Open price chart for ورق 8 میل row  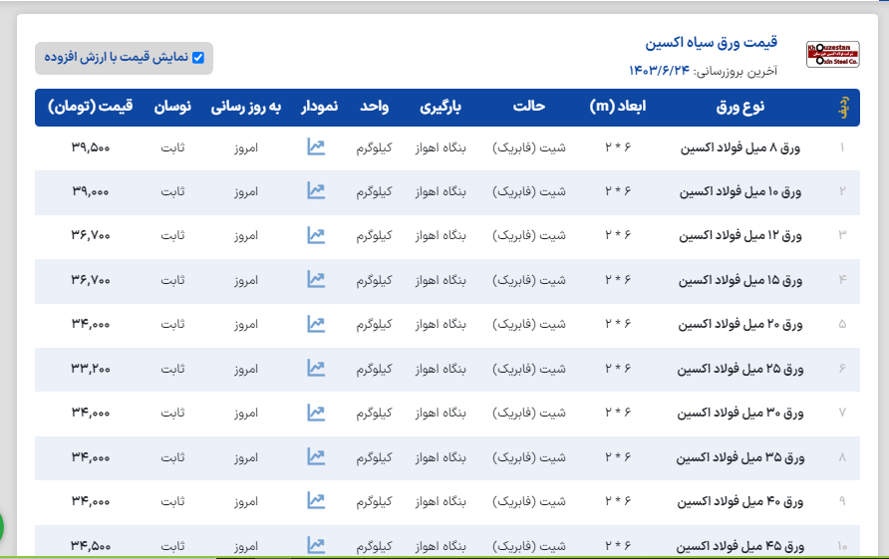coord(316,147)
